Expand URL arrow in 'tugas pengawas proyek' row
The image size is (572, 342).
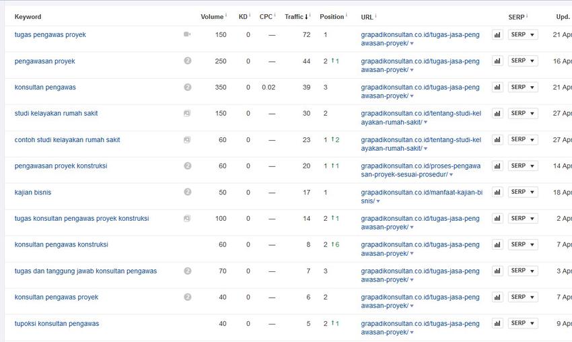(x=412, y=44)
